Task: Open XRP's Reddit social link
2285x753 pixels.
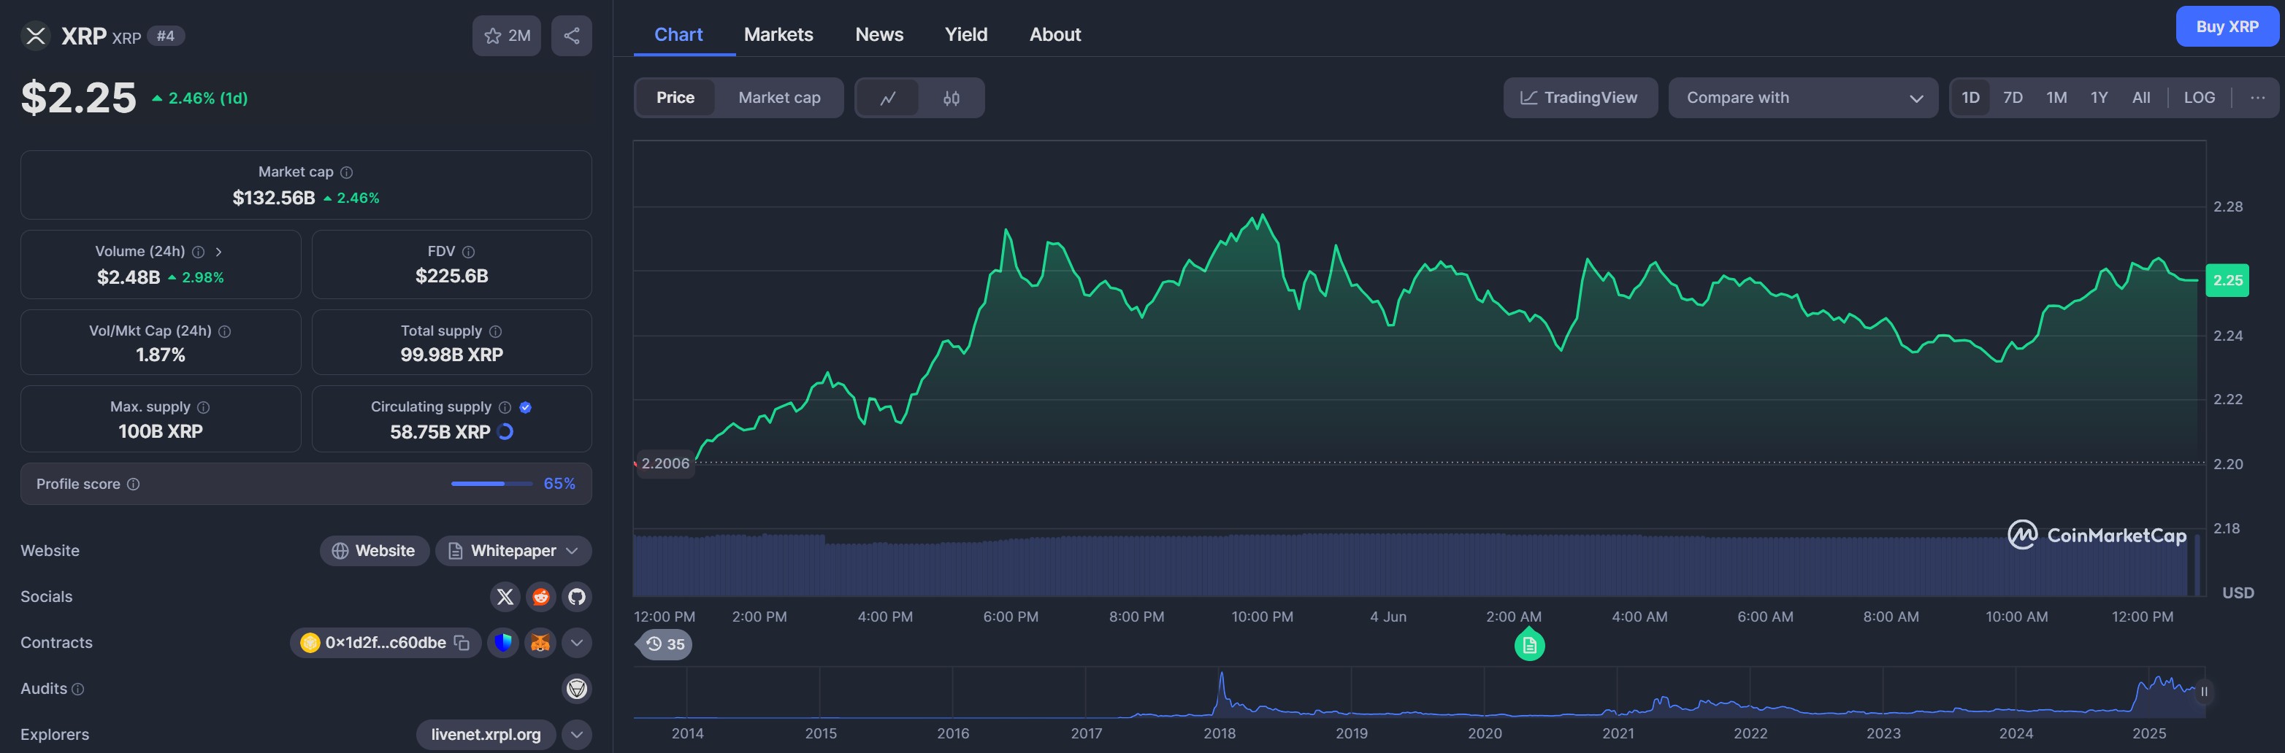Action: 541,596
